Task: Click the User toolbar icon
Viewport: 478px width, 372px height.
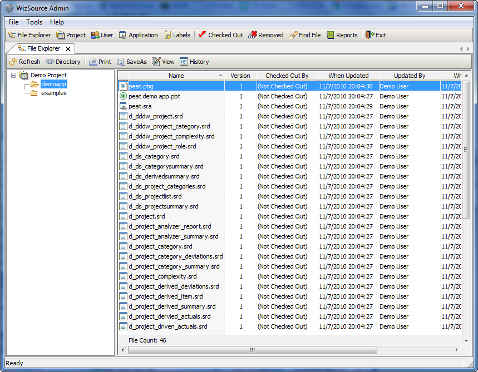Action: tap(102, 35)
